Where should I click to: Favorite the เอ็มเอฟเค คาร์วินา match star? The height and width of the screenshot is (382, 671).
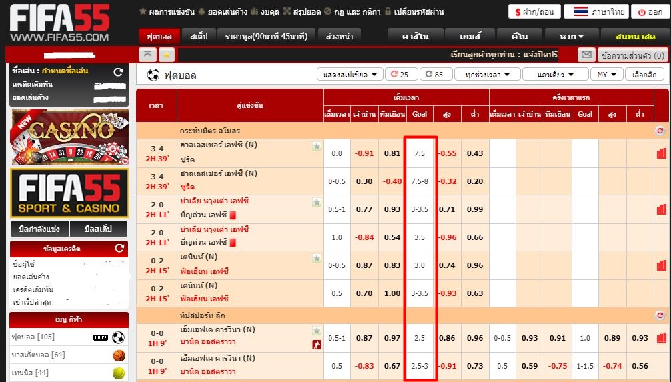[x=317, y=331]
